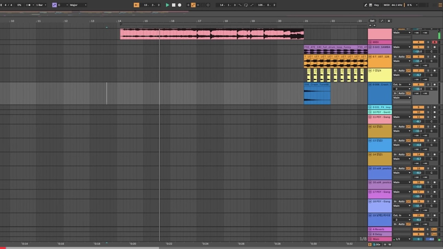Open the Key map mode

376,5
